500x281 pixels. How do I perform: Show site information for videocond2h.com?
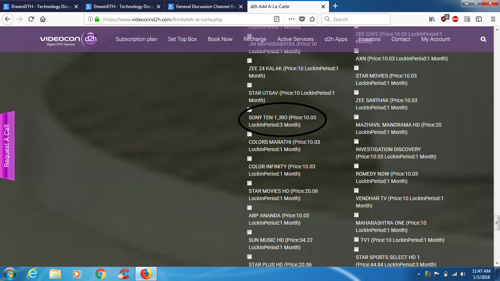click(x=90, y=19)
